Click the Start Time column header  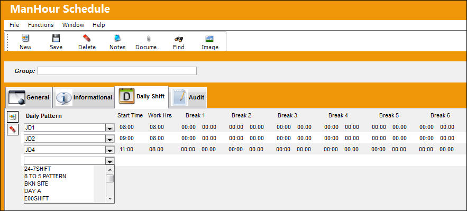(130, 115)
